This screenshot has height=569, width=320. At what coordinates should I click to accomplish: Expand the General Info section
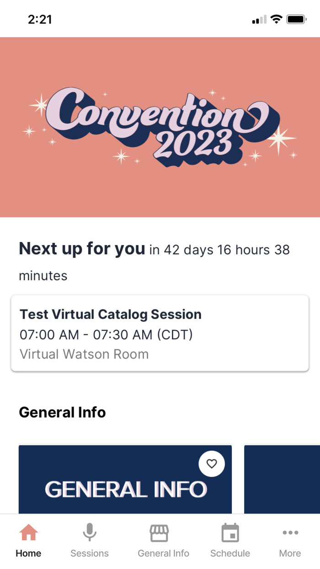click(62, 412)
